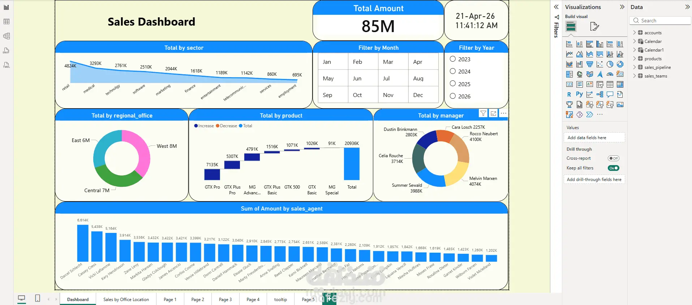Screen dimensions: 692x305
Task: Click the Add data fields here box
Action: coord(594,137)
